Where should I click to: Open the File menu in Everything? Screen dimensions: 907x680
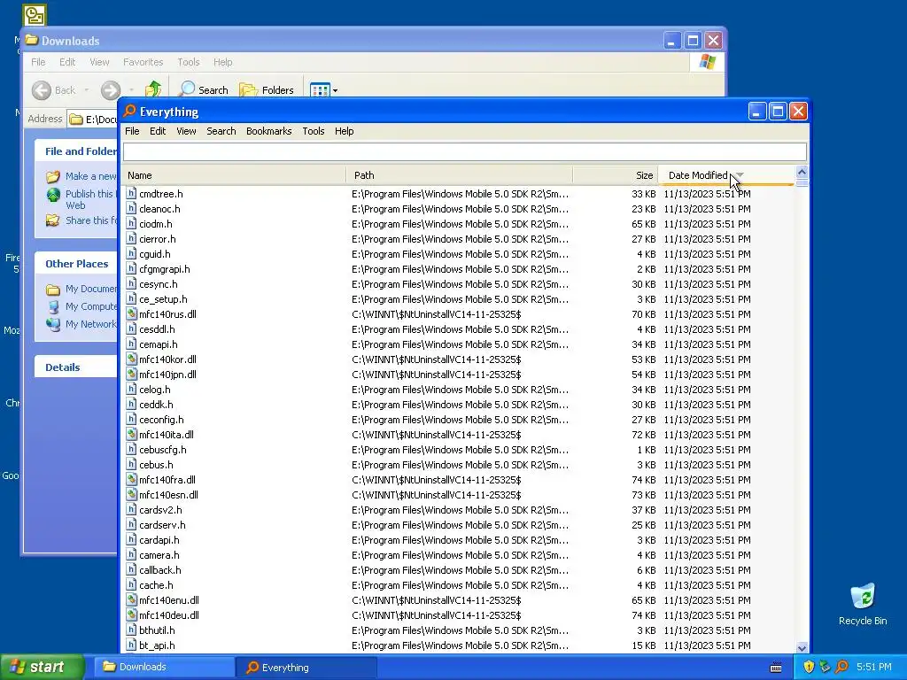pos(132,131)
